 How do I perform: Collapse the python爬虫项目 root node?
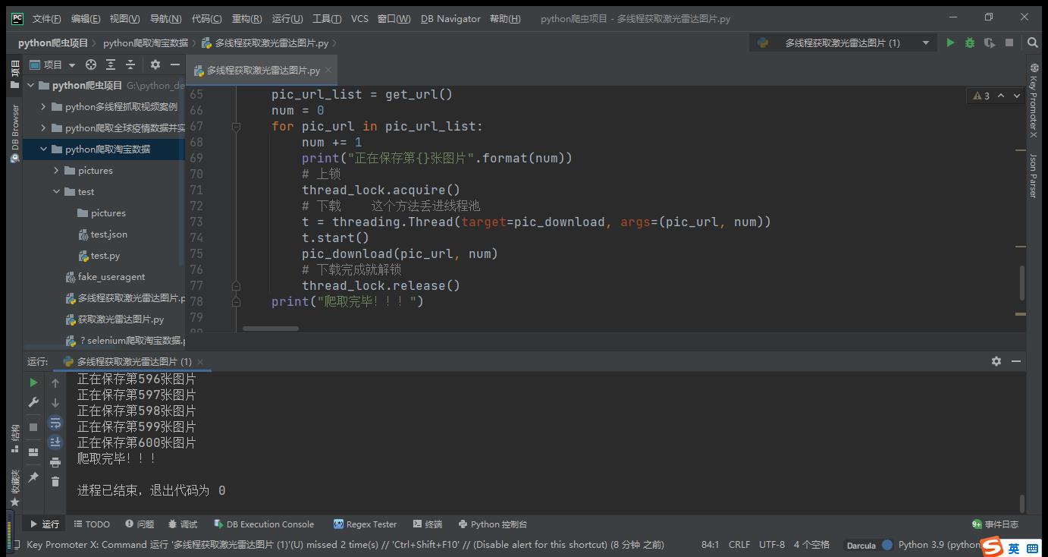pyautogui.click(x=31, y=86)
